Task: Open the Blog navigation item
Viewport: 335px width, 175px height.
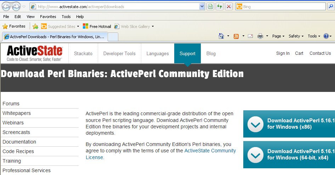Action: (x=211, y=54)
